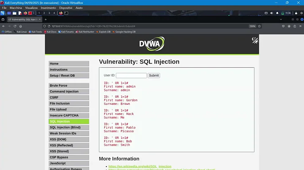
Task: Open the VirtualBox Dispositivi menu
Action: (x=66, y=8)
